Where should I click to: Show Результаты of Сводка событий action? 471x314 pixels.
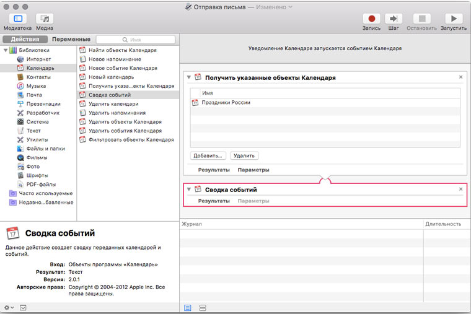click(x=214, y=201)
